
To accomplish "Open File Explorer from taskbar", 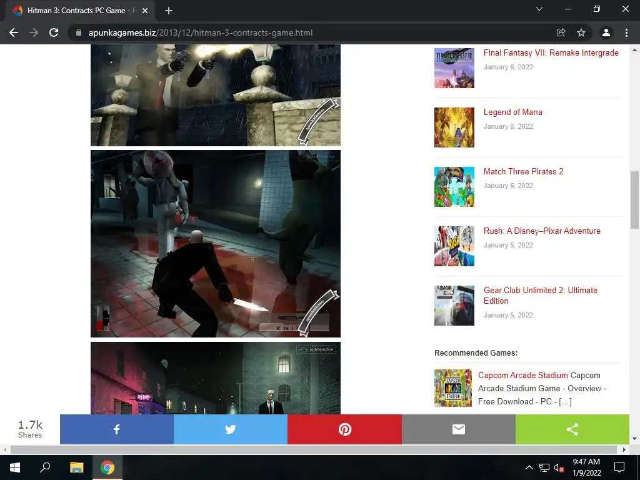I will click(x=76, y=467).
